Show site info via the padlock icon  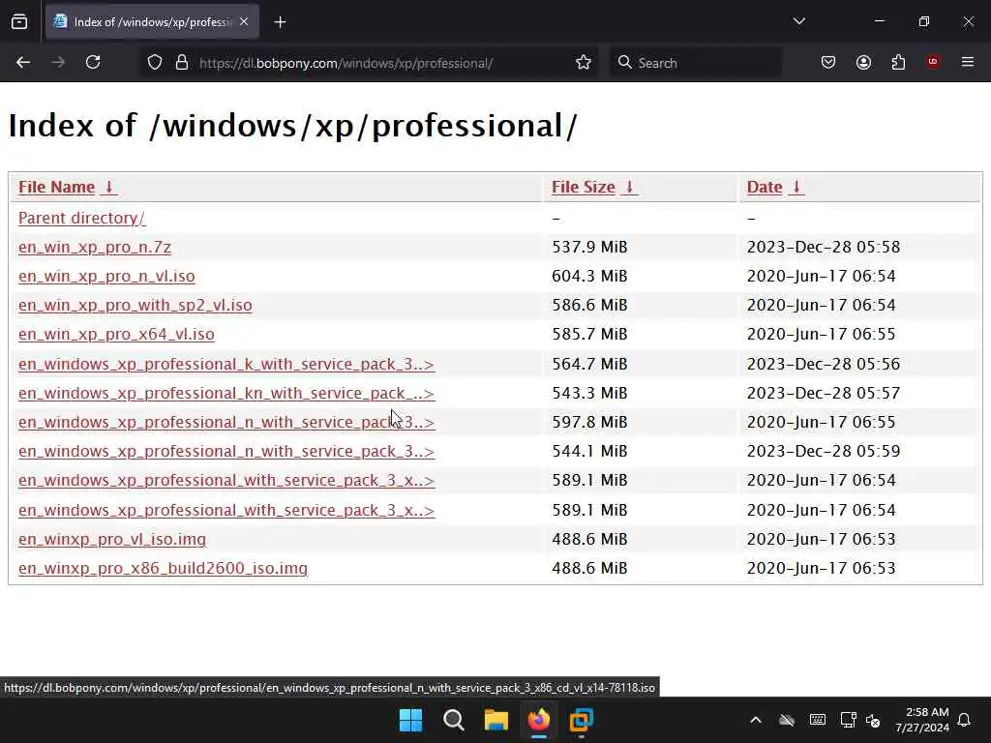tap(182, 63)
